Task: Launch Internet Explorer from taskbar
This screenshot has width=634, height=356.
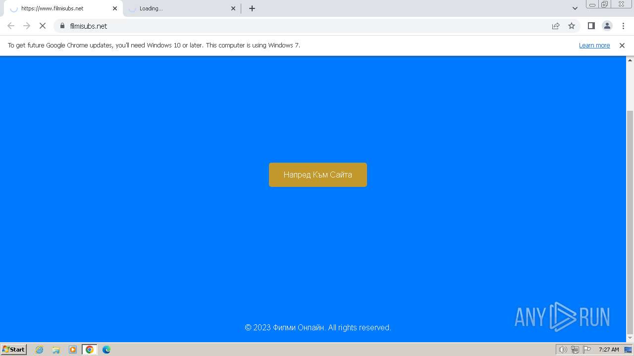Action: point(40,350)
